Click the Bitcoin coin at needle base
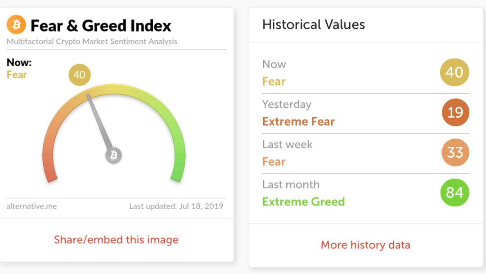This screenshot has width=486, height=274. coord(113,155)
